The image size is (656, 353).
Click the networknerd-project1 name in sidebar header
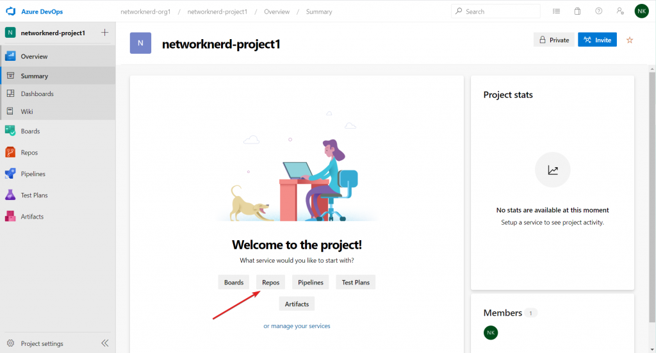[x=53, y=33]
